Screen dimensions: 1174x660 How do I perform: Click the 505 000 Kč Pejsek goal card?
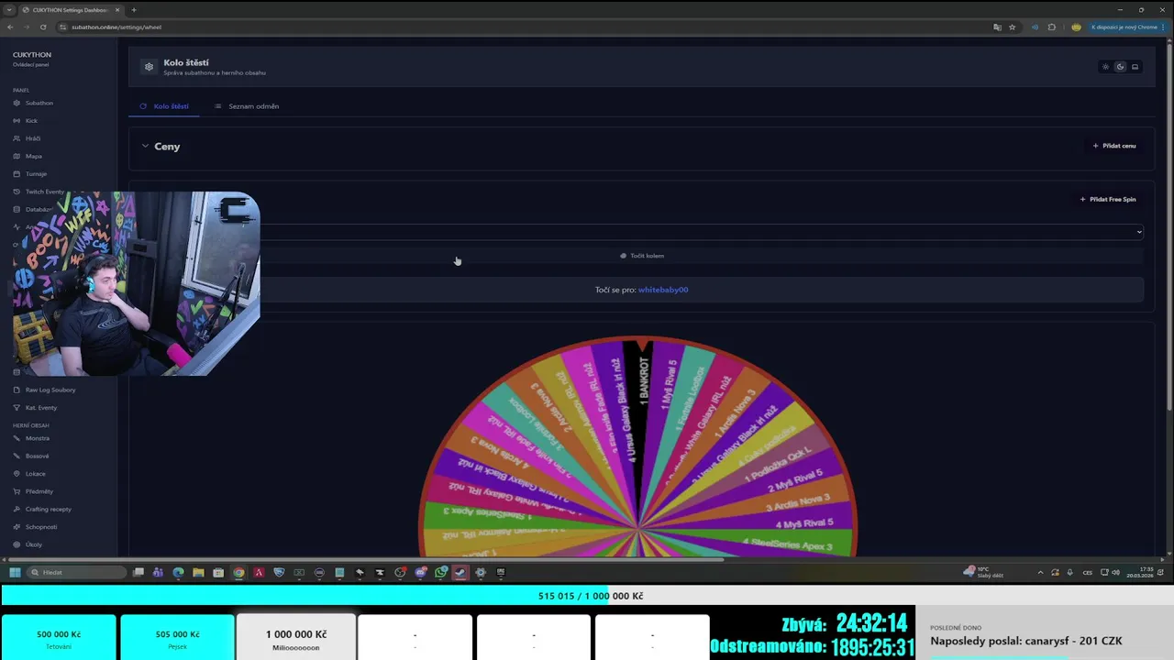[177, 638]
